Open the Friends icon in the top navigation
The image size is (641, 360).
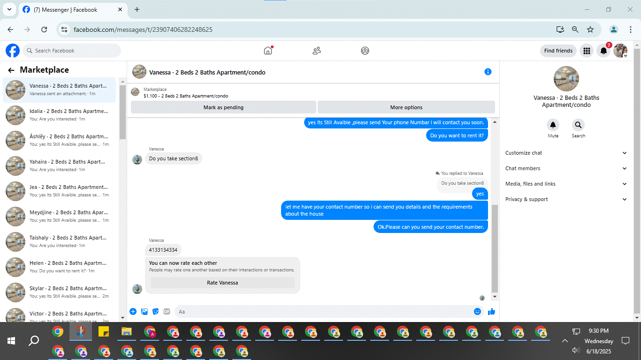tap(317, 51)
